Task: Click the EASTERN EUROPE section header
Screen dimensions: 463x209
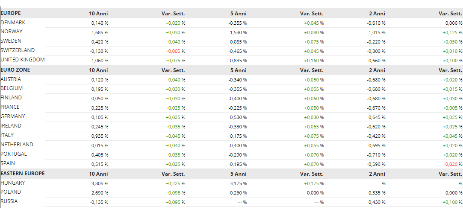Action: [x=23, y=174]
